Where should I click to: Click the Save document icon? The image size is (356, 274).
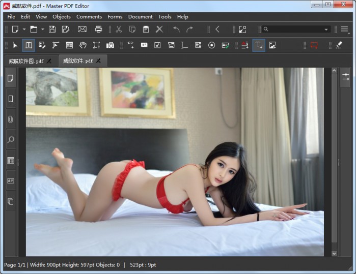point(52,29)
